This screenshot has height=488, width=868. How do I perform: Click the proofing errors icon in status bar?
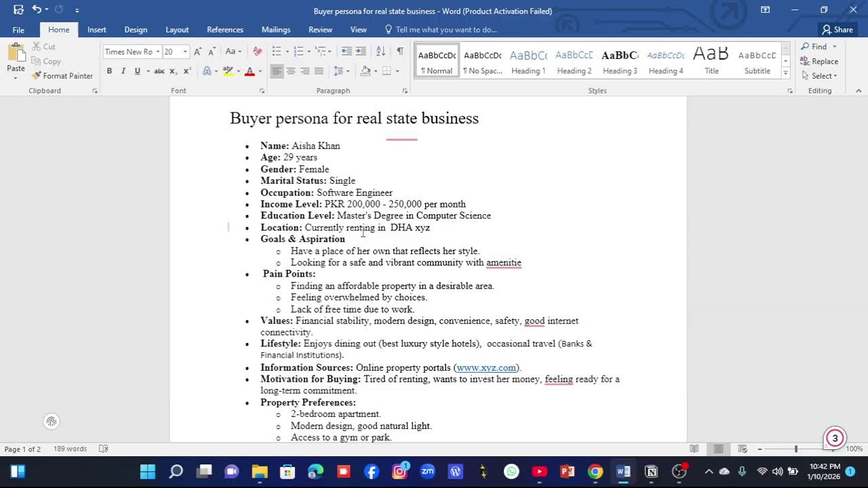pos(104,449)
